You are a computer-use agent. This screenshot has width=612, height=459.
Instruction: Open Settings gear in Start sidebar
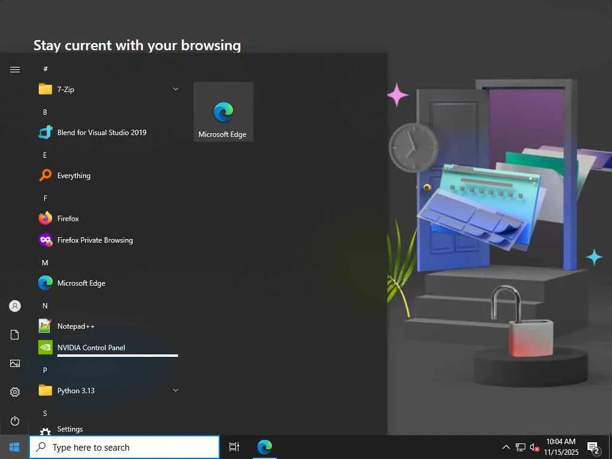coord(15,392)
